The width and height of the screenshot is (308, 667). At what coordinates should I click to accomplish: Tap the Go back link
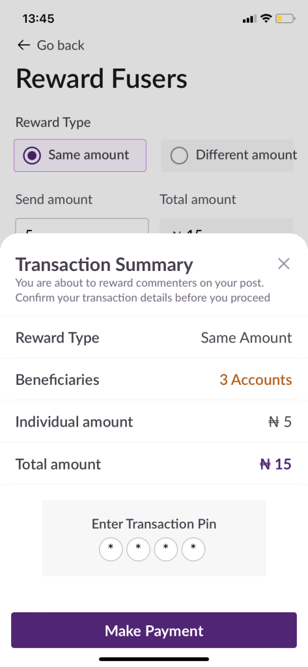(61, 45)
